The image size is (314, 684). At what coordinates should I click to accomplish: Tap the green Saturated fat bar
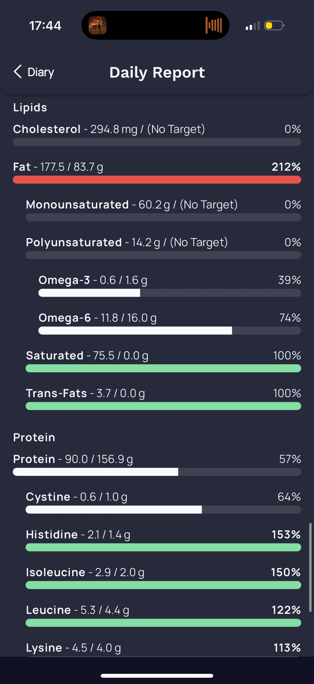tap(163, 368)
